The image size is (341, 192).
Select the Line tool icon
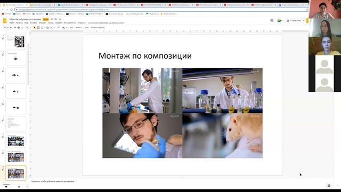[x=52, y=28]
